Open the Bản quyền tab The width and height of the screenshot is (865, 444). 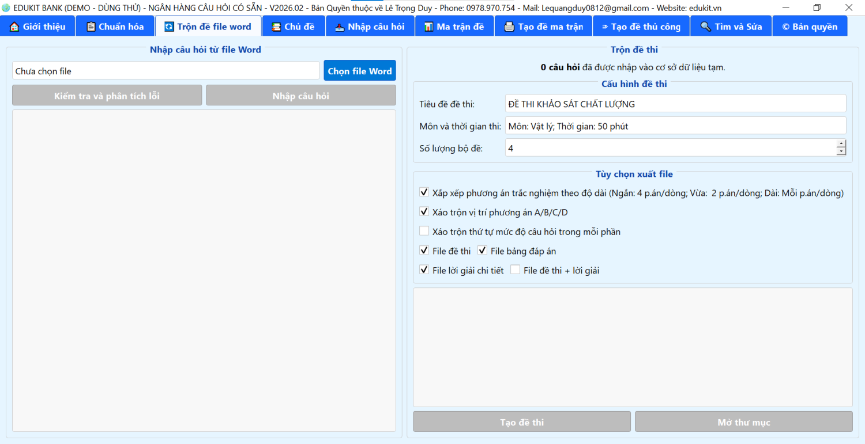(810, 26)
